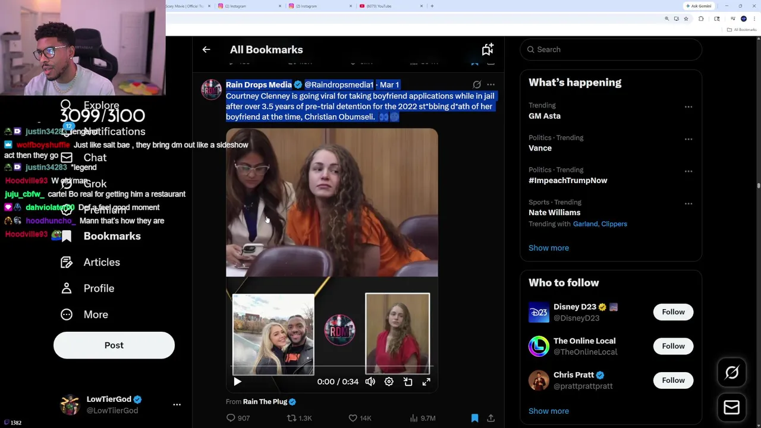Open more options for Vance trend
Screen dimensions: 761x428
(x=688, y=139)
